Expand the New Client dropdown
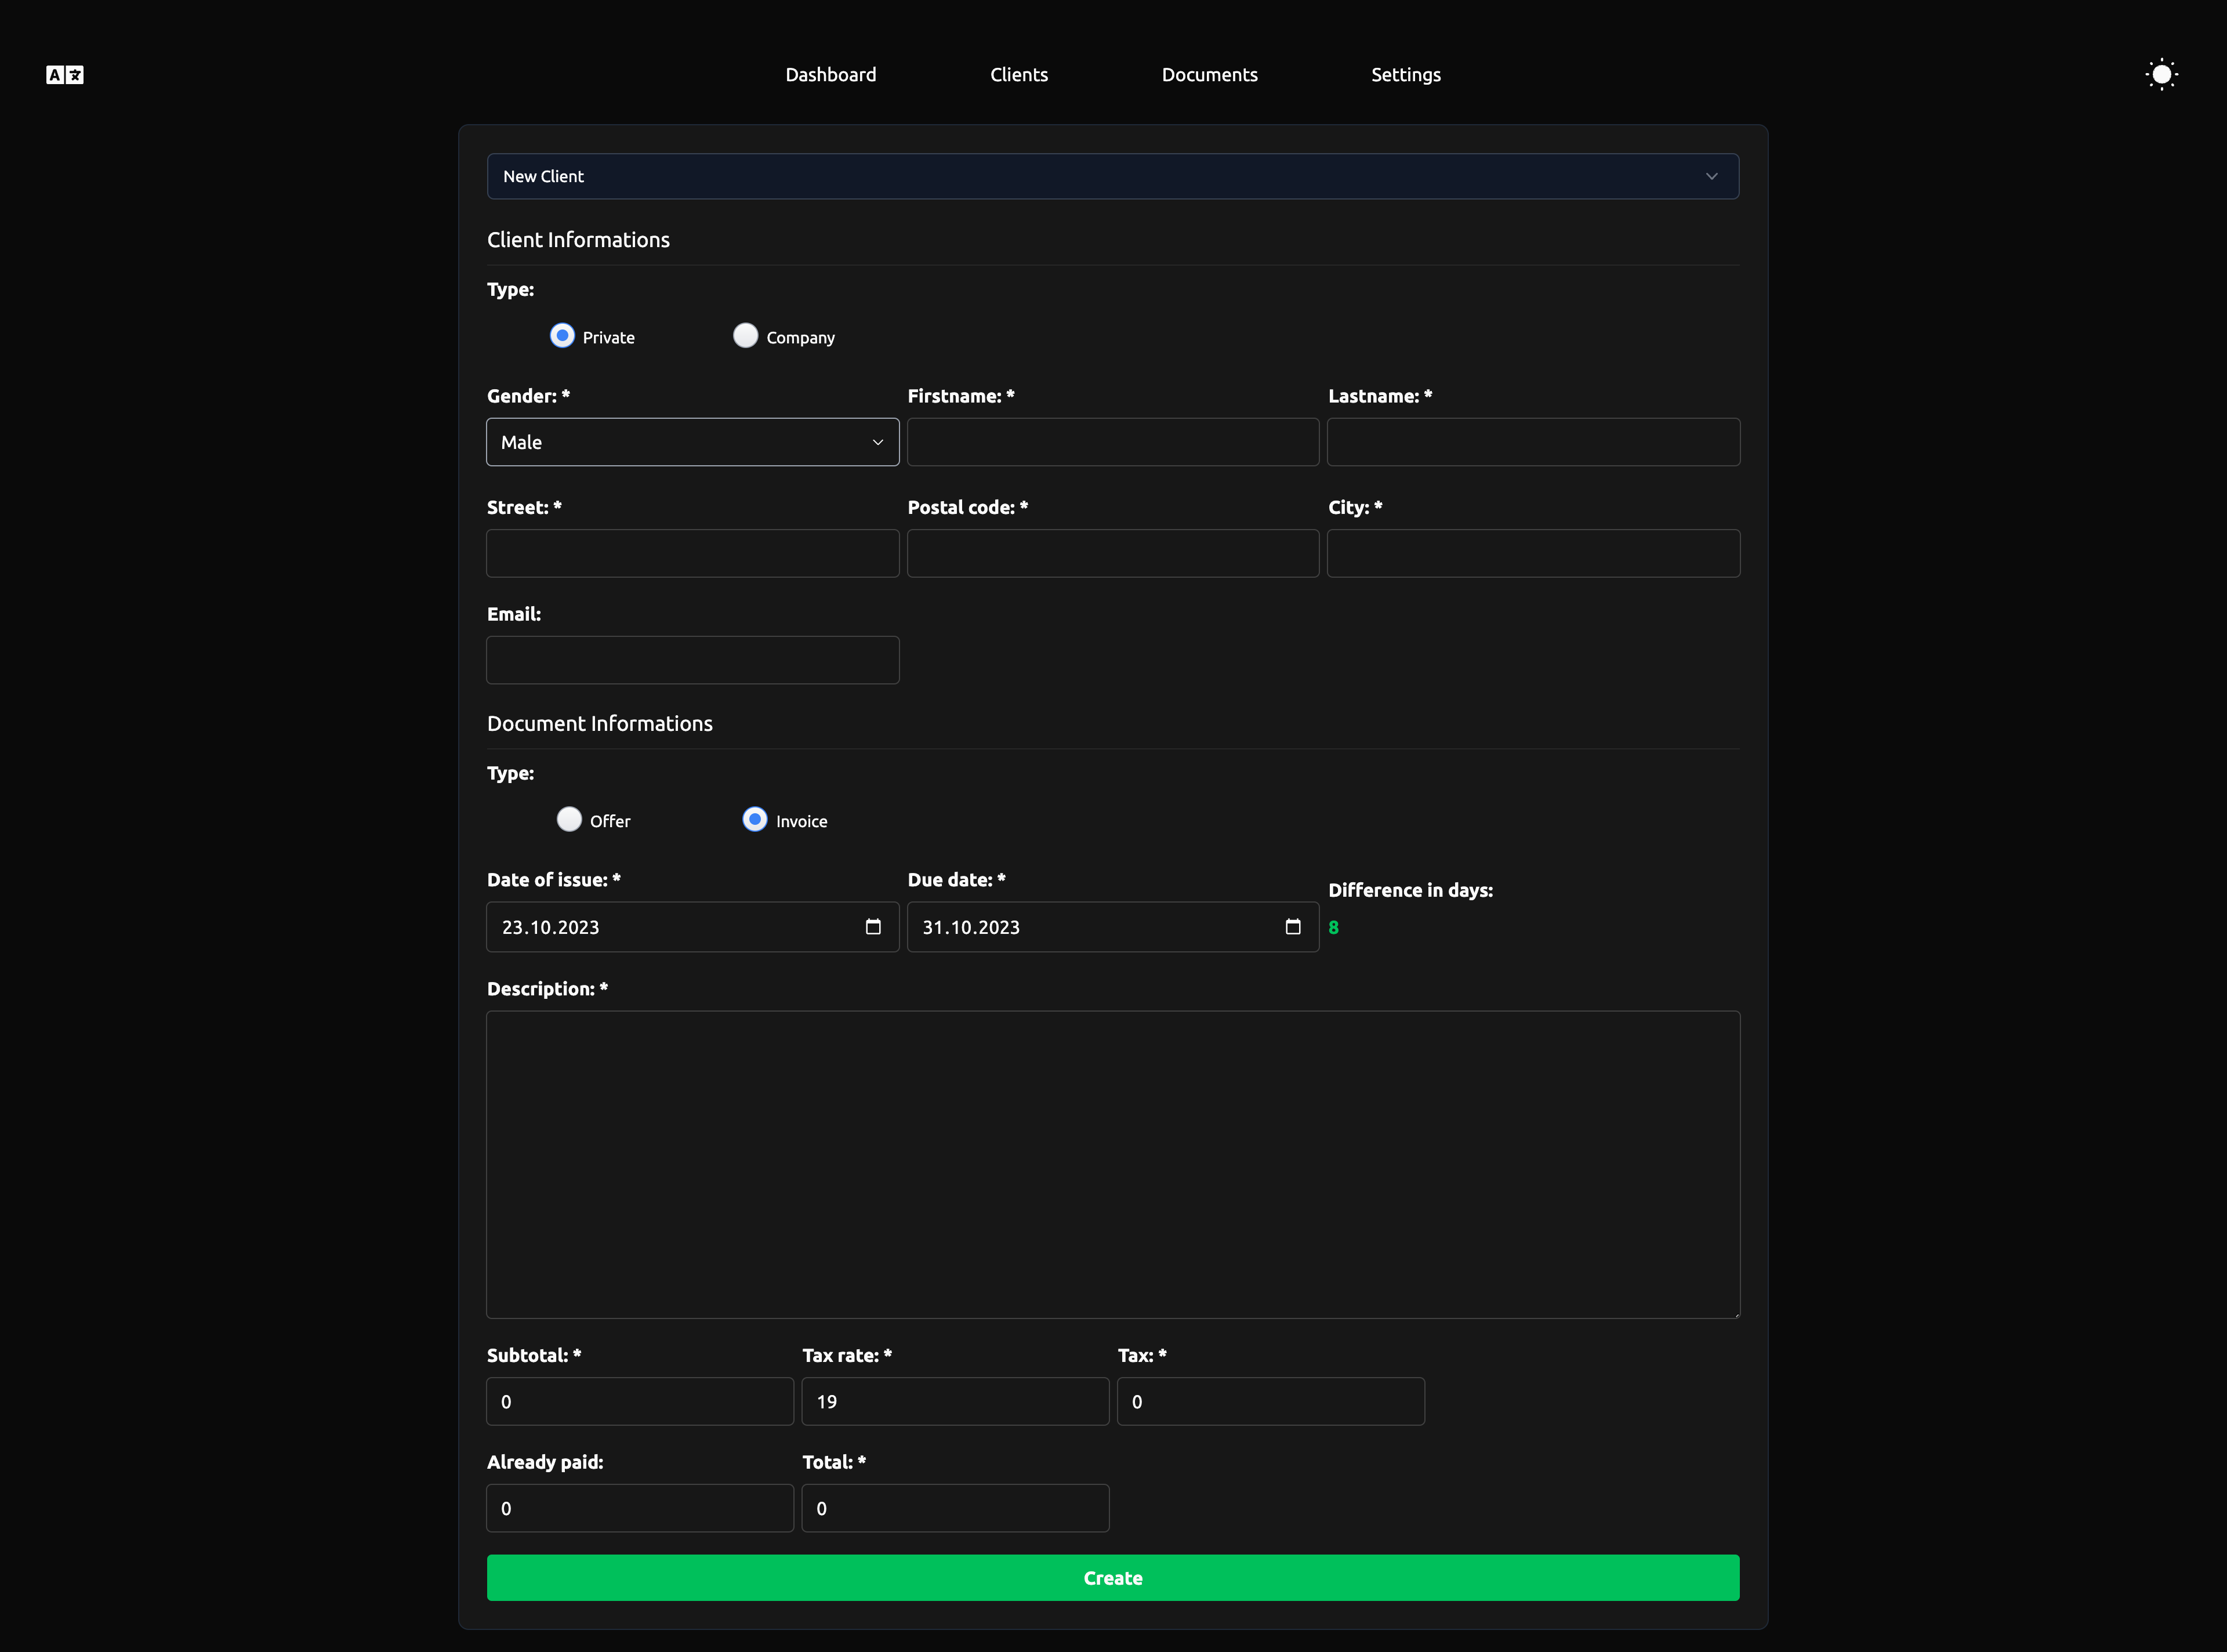 point(1112,176)
